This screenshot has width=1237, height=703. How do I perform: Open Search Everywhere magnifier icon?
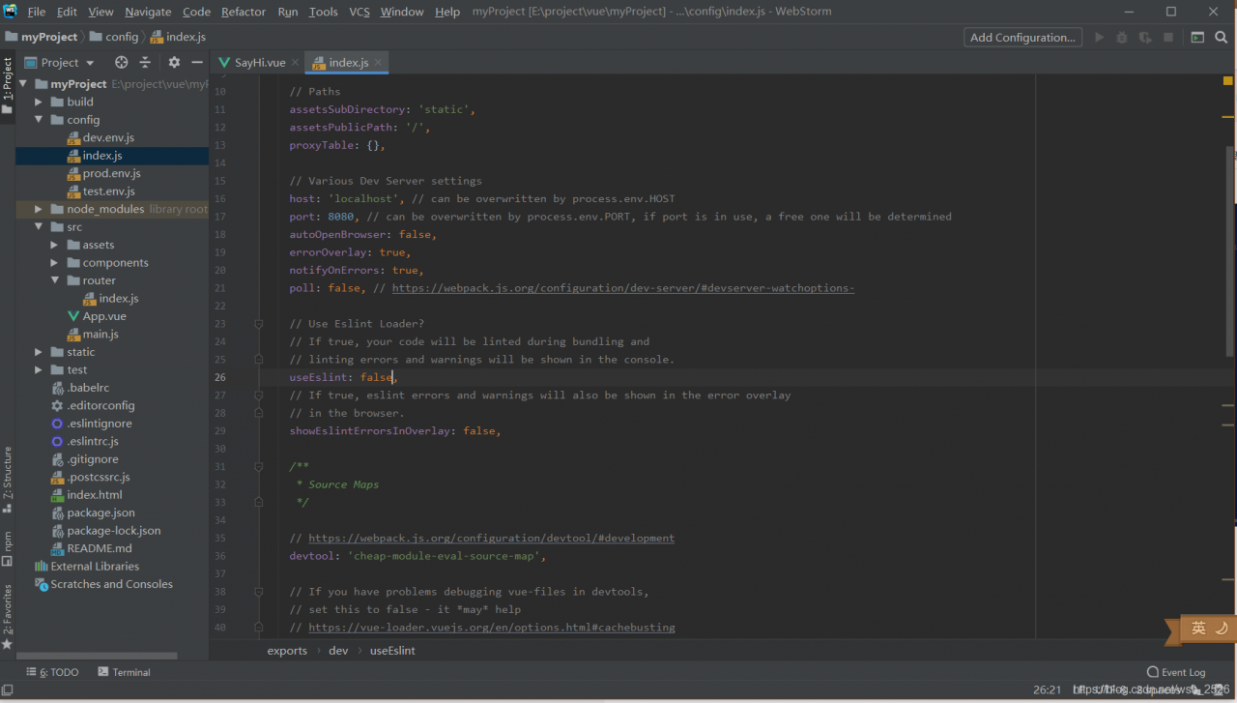[x=1222, y=37]
